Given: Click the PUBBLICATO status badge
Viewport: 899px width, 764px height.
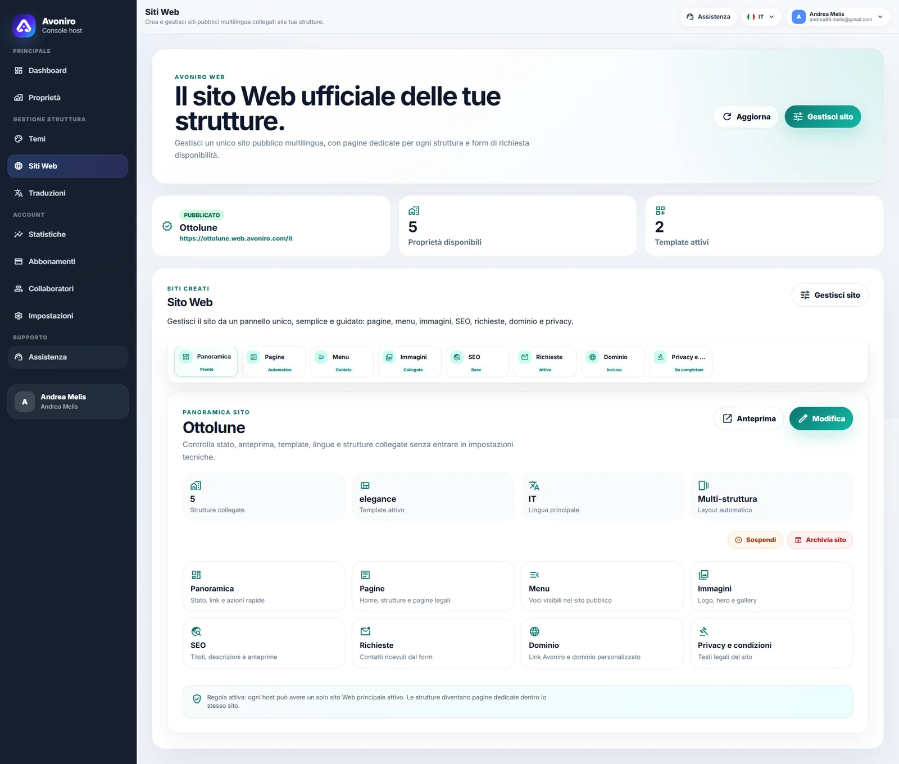Looking at the screenshot, I should (202, 215).
